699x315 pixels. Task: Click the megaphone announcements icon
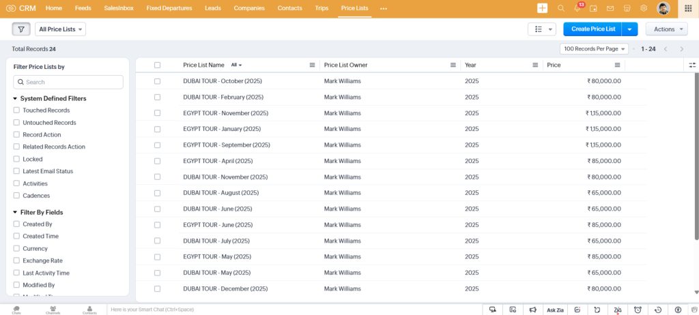click(x=532, y=310)
